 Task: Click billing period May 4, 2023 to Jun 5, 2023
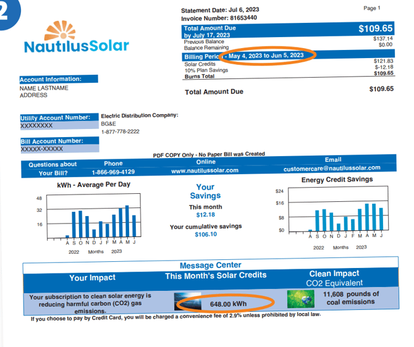(266, 56)
